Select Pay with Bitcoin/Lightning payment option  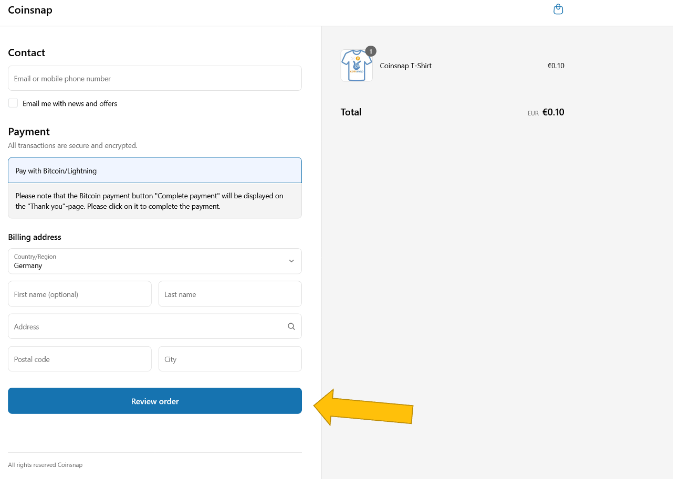point(155,171)
